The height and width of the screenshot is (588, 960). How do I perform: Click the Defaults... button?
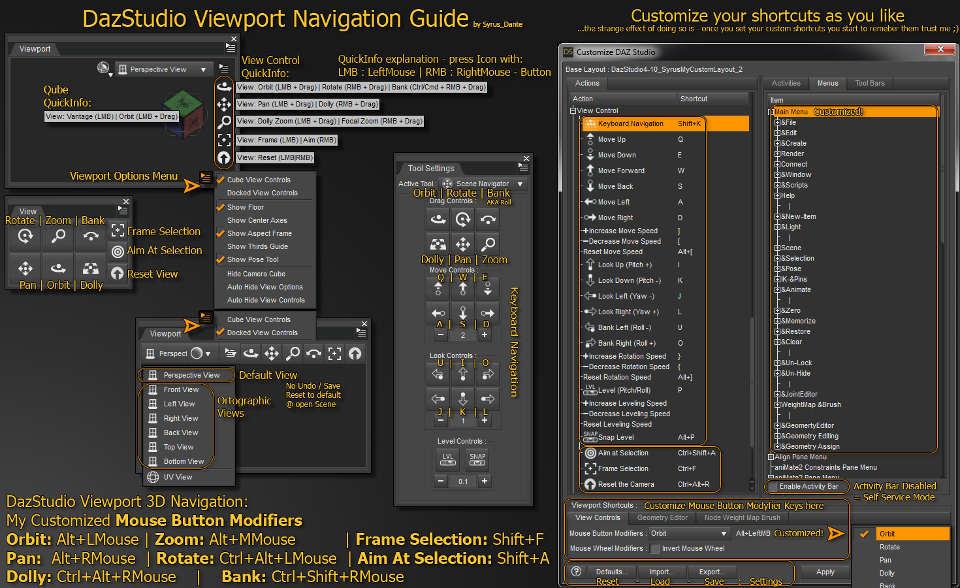612,572
